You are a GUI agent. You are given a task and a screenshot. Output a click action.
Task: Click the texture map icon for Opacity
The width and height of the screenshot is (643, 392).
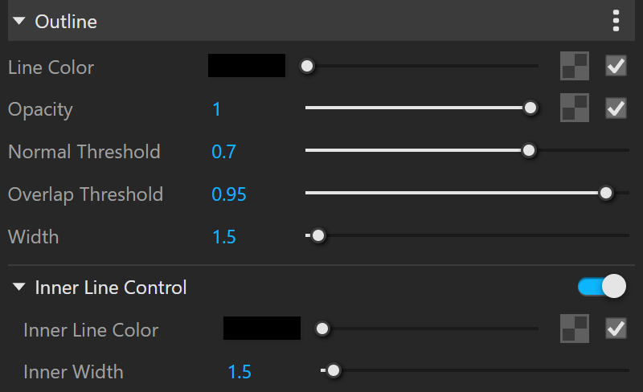coord(575,108)
